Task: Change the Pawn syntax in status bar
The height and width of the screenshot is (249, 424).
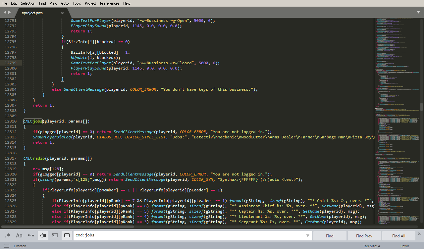Action: click(405, 246)
